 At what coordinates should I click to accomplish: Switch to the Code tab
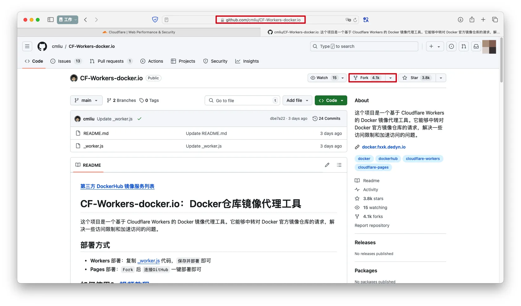tap(34, 61)
